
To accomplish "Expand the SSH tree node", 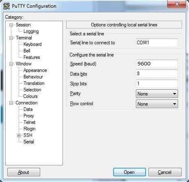I will (x=19, y=135).
